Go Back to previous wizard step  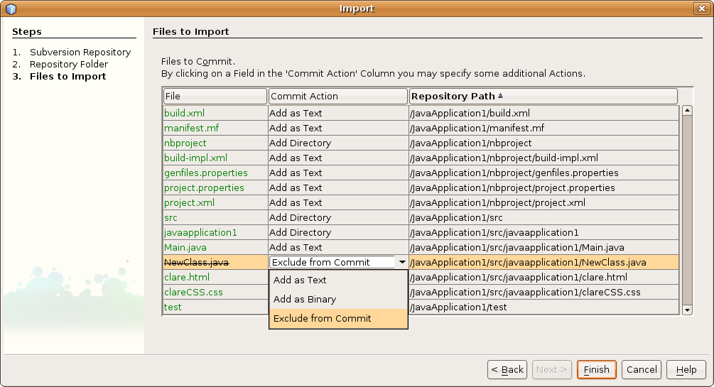(x=507, y=370)
